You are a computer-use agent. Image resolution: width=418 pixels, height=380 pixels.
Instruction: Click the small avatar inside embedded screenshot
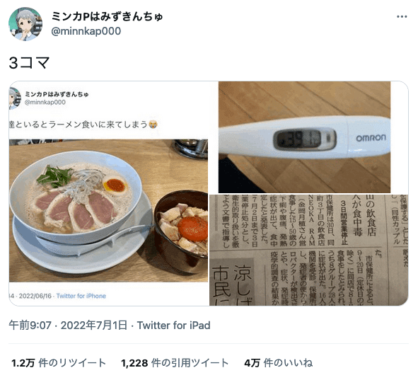coord(15,98)
